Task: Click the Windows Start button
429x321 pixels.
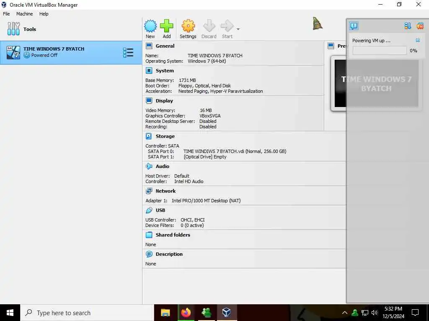Action: point(10,313)
